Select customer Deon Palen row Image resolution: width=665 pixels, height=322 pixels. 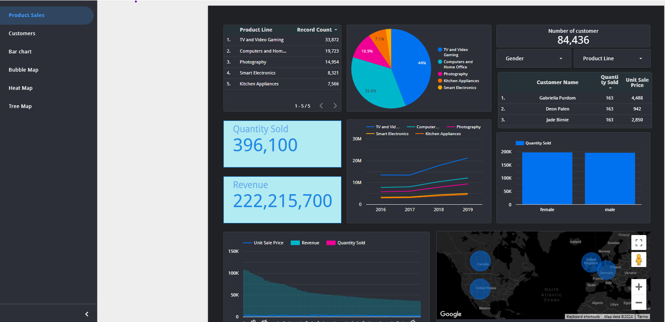574,109
